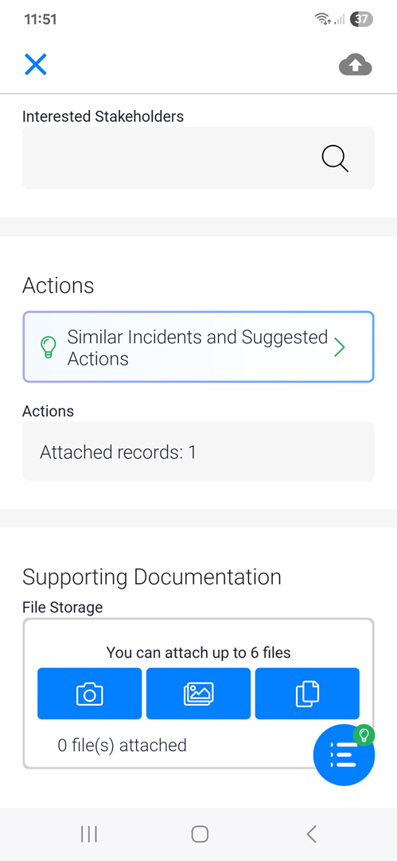Attach a document using files button

(x=307, y=694)
